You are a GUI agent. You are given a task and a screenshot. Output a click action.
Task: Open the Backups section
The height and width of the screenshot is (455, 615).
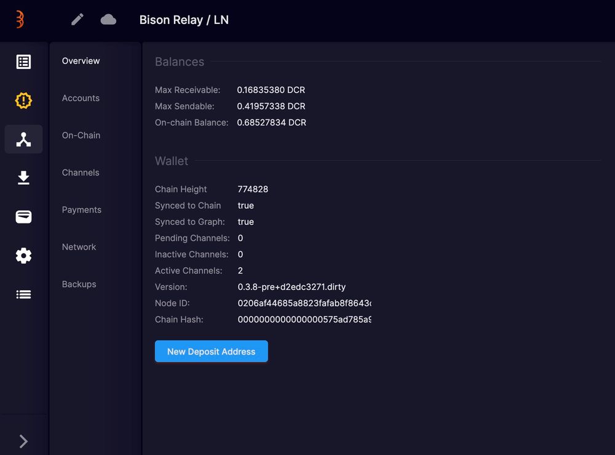pyautogui.click(x=79, y=284)
